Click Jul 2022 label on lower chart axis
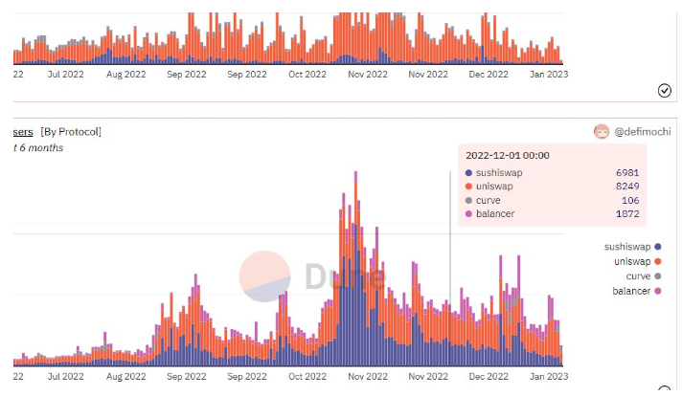The height and width of the screenshot is (396, 682). point(66,376)
